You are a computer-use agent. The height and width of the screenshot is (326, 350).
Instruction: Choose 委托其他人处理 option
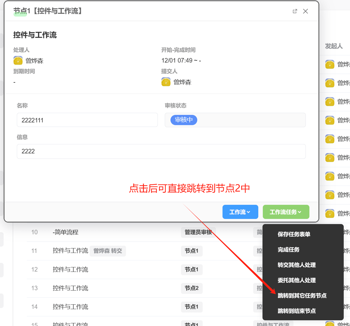(x=296, y=280)
